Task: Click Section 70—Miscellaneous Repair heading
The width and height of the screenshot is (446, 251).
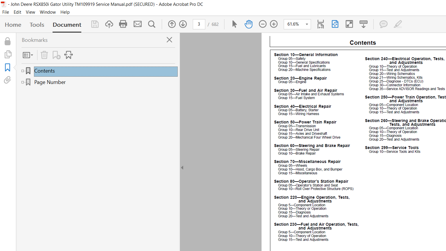Action: (x=307, y=162)
